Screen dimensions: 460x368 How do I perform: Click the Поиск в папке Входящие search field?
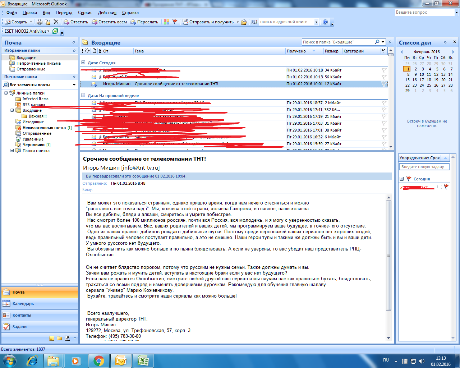click(x=338, y=42)
